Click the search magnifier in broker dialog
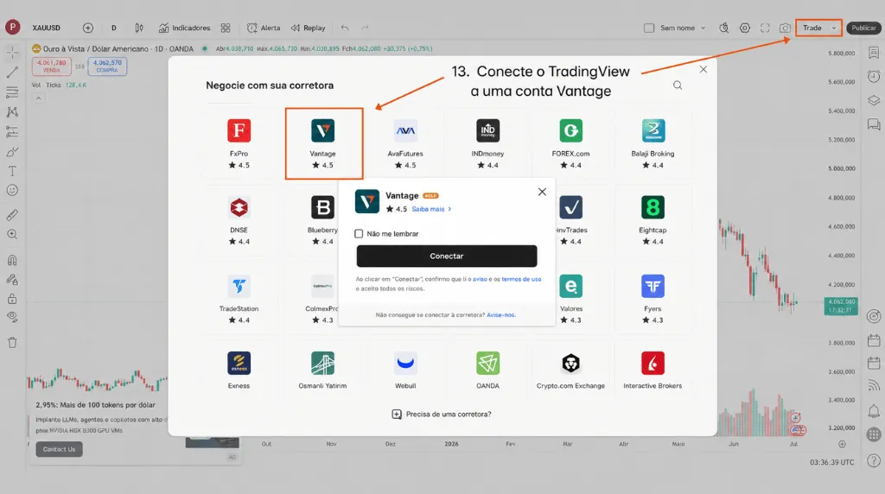The image size is (885, 494). tap(678, 85)
